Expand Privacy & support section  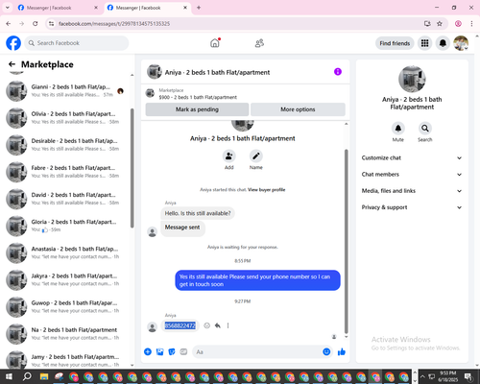pos(412,207)
